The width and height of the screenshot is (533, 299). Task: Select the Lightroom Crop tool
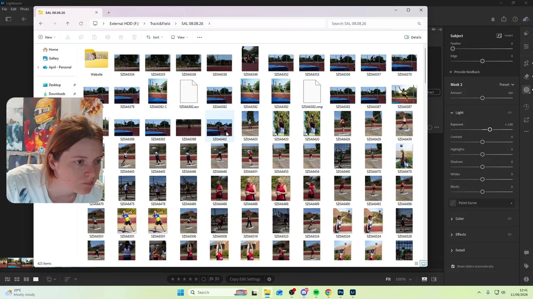click(526, 63)
